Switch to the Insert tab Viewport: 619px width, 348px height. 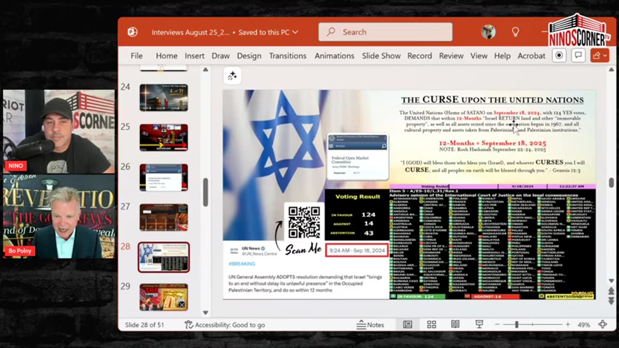[194, 56]
